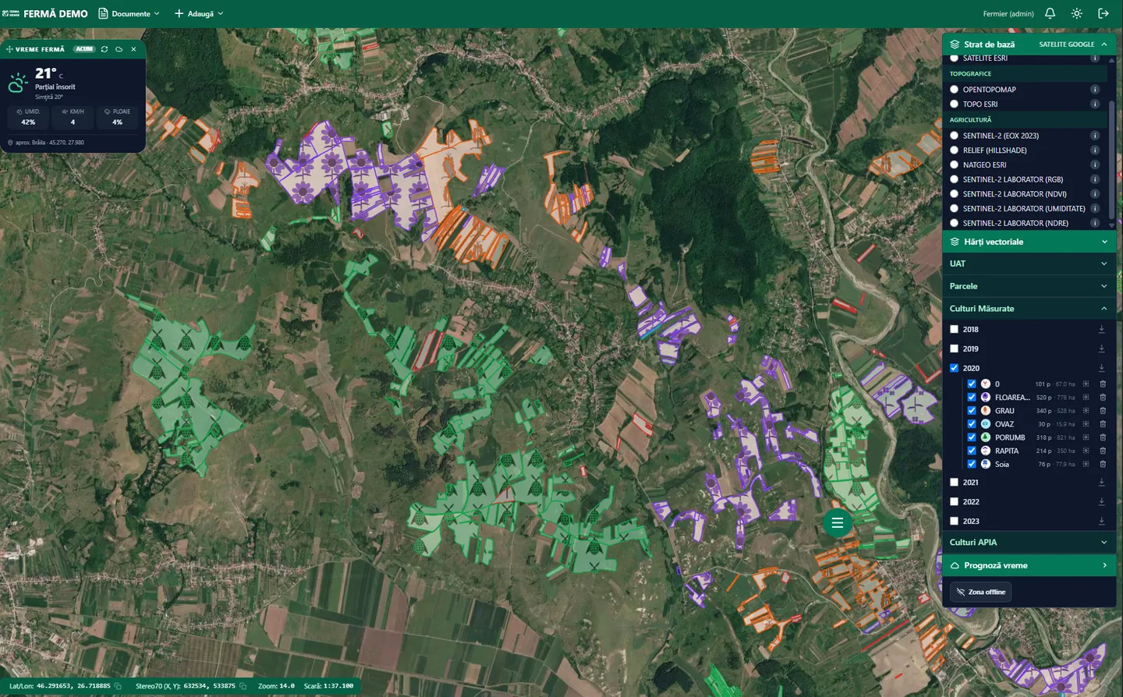The height and width of the screenshot is (697, 1123).
Task: Delete the Soia crop layer
Action: coord(1103,464)
